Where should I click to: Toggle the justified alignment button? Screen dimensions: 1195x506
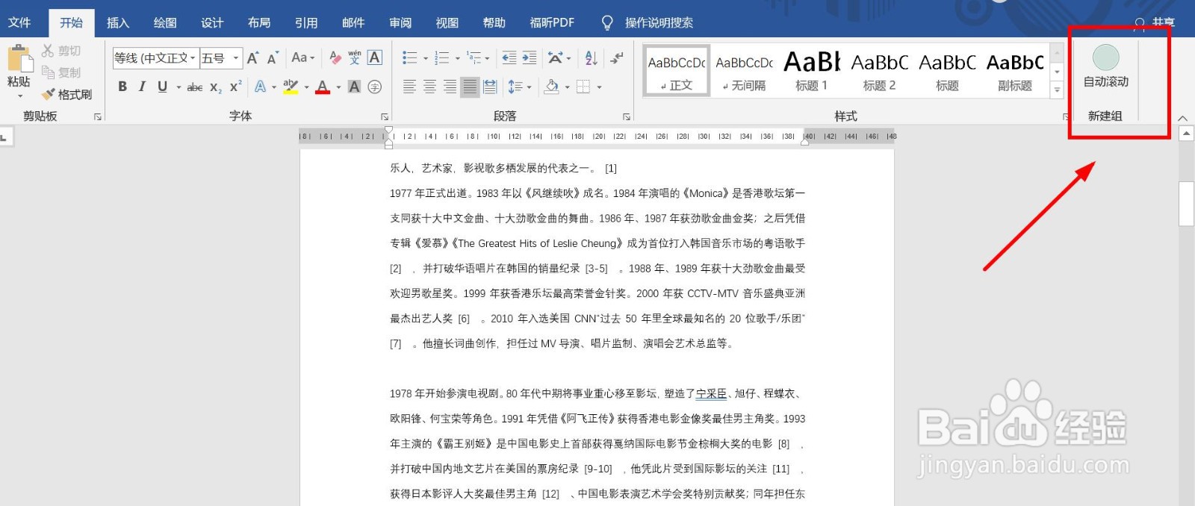(x=470, y=87)
